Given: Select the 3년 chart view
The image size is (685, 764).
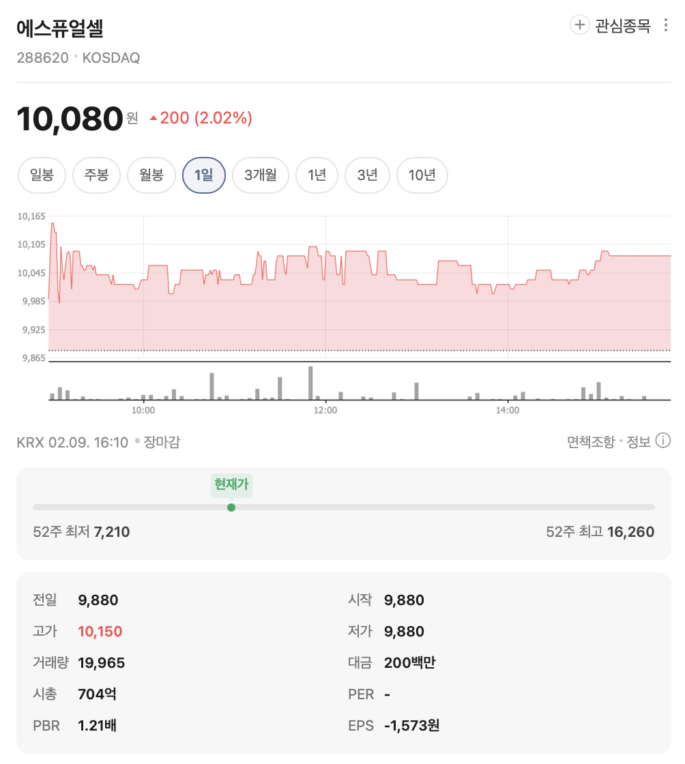Looking at the screenshot, I should pyautogui.click(x=367, y=175).
